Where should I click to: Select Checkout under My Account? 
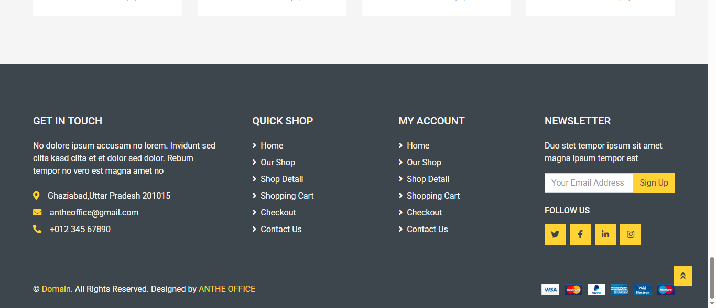click(x=424, y=213)
